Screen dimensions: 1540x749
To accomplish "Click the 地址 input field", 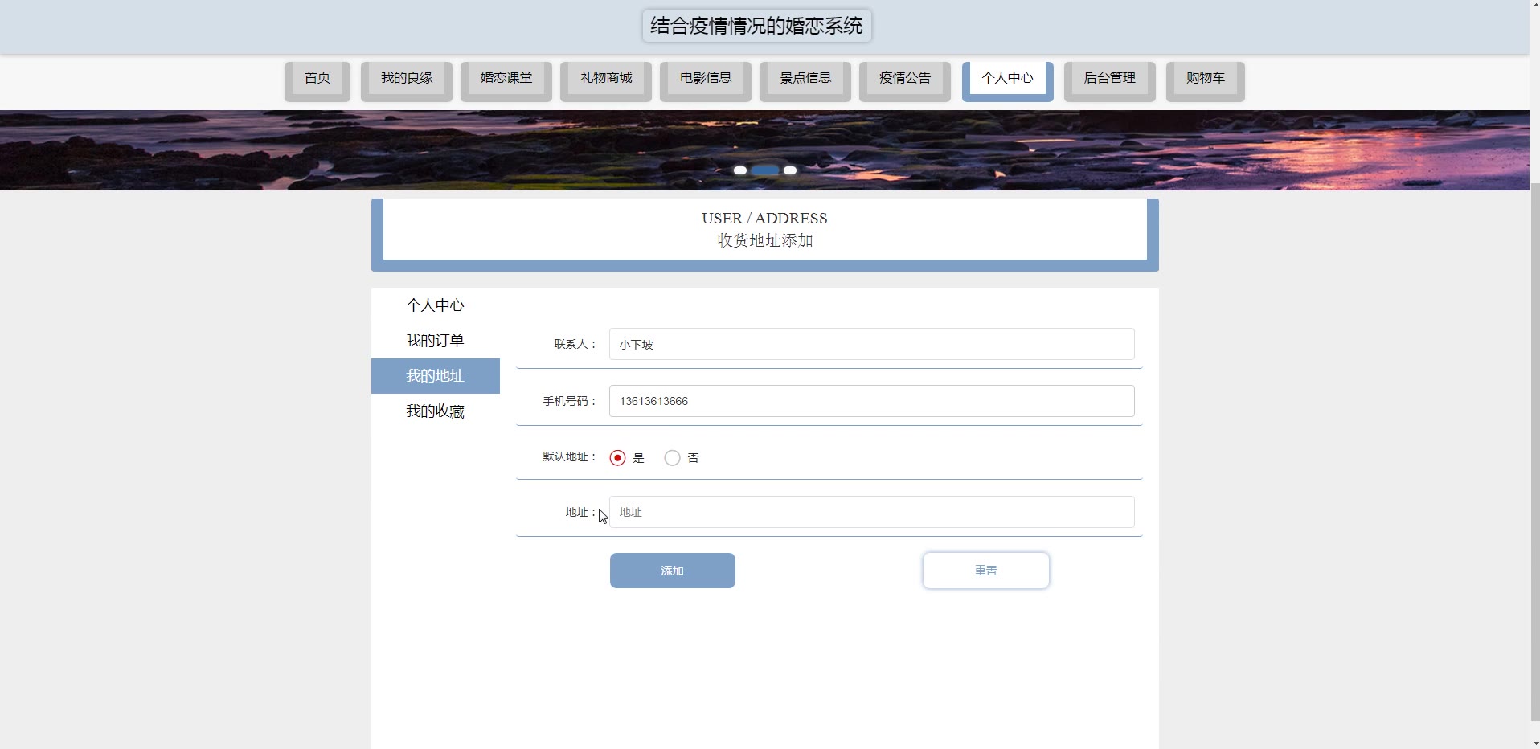I will (871, 512).
